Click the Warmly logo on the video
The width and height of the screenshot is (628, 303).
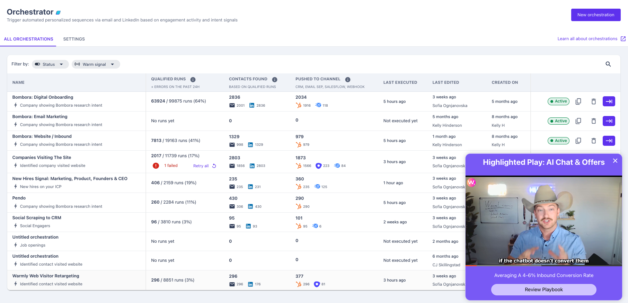pos(471,182)
